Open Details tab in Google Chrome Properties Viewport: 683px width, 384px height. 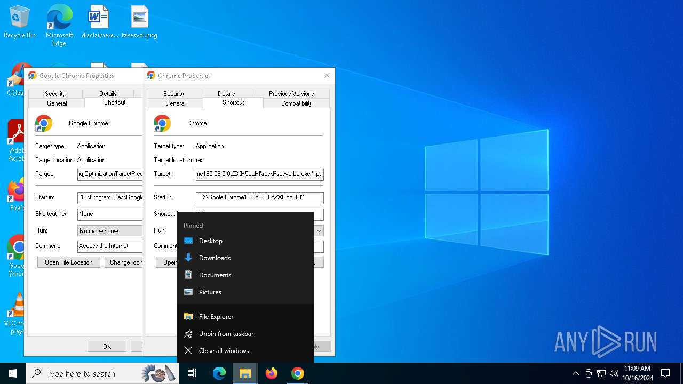108,94
